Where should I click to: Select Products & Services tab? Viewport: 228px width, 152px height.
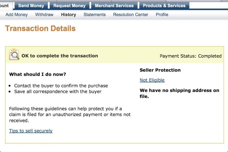[164, 6]
